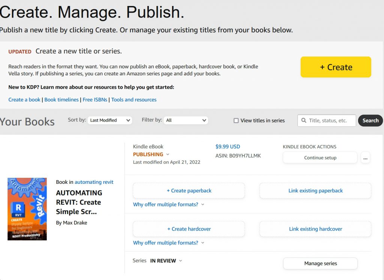Open Tools and resources link
Viewport: 384px width, 280px height.
[x=134, y=100]
